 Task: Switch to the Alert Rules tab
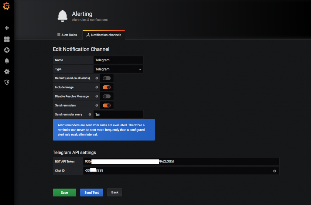pos(67,35)
